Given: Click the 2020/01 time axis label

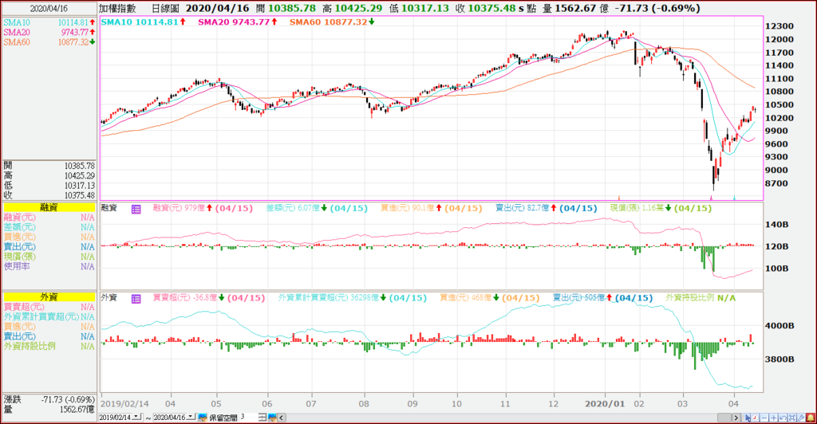Looking at the screenshot, I should [x=605, y=404].
